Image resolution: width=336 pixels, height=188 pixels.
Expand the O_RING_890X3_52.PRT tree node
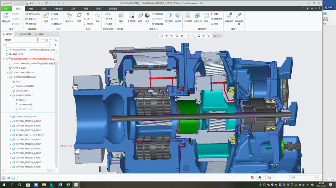coord(11,117)
